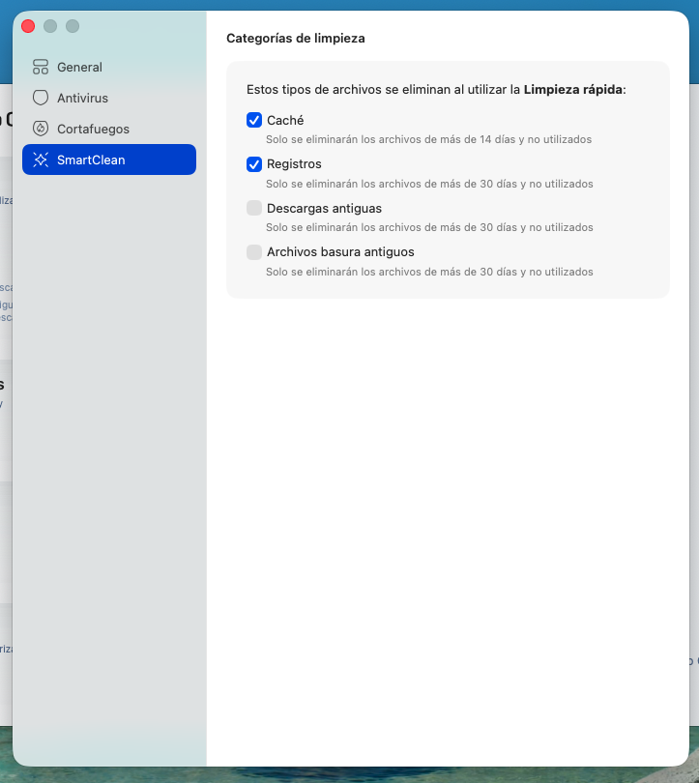Click the Limpieza rápida intro sentence
Viewport: 699px width, 783px height.
pos(436,90)
